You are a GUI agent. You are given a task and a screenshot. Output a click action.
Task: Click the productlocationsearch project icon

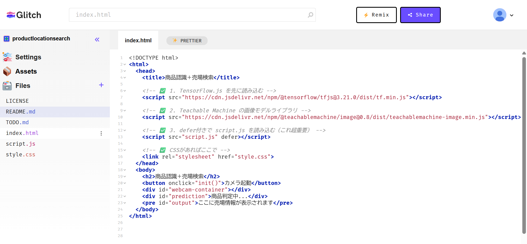7,39
